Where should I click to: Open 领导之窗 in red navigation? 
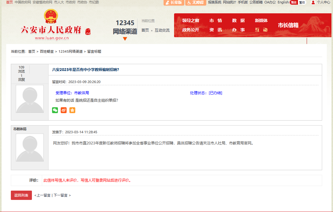pos(191,21)
